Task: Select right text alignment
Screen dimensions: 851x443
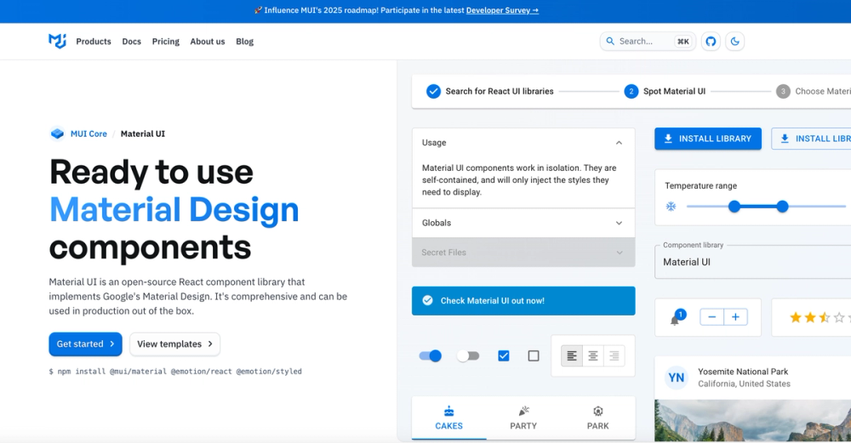Action: 614,355
